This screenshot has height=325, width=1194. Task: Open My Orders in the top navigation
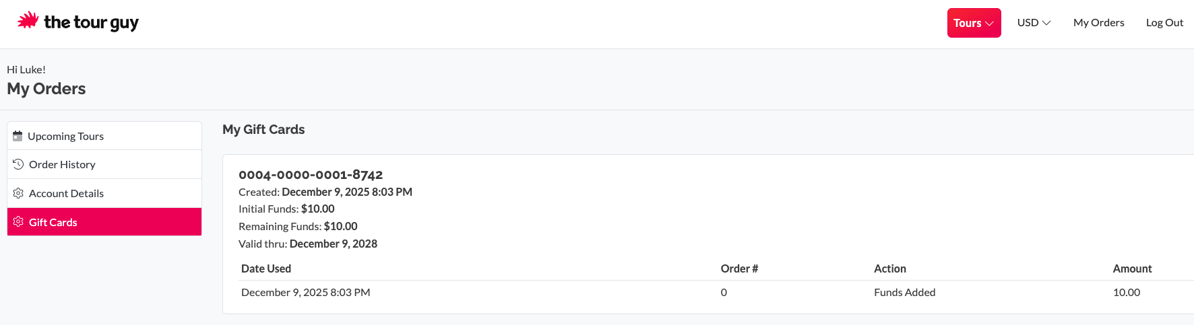[1098, 23]
